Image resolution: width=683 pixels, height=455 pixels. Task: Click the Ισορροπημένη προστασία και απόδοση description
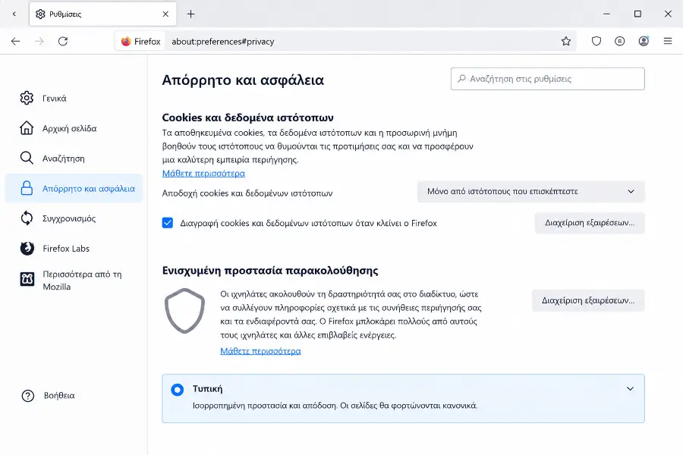[335, 406]
